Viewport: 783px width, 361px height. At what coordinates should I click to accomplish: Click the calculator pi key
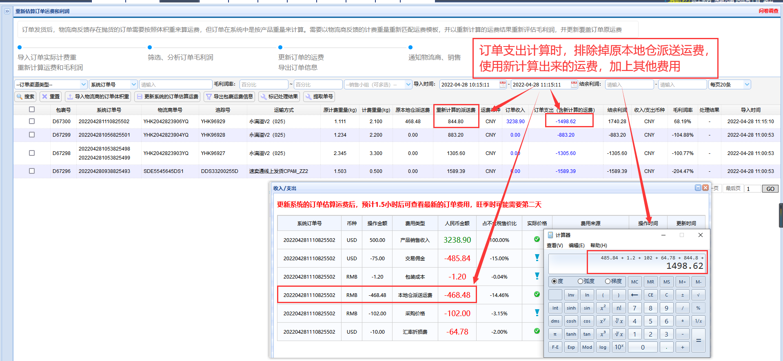pyautogui.click(x=555, y=334)
